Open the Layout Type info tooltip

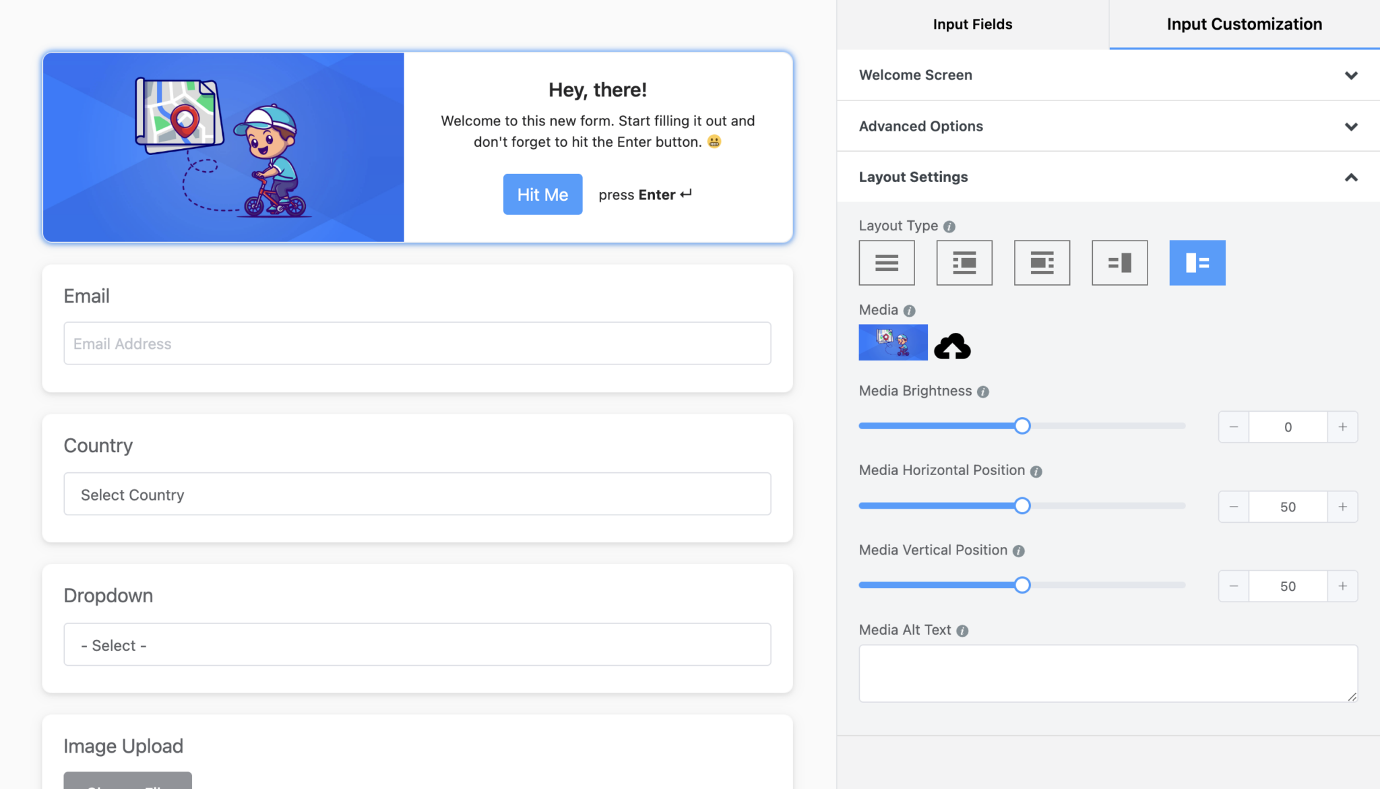[950, 226]
